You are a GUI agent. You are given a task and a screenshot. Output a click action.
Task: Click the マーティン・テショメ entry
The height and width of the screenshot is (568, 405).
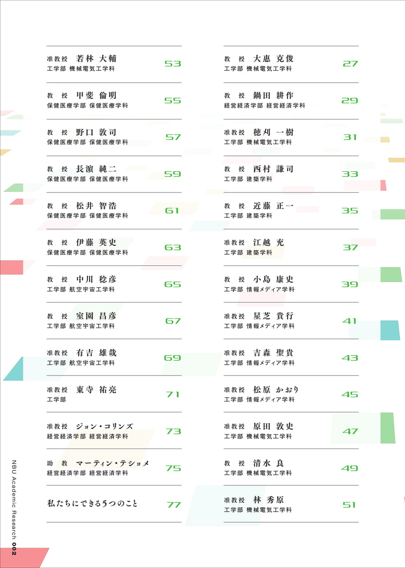(114, 468)
